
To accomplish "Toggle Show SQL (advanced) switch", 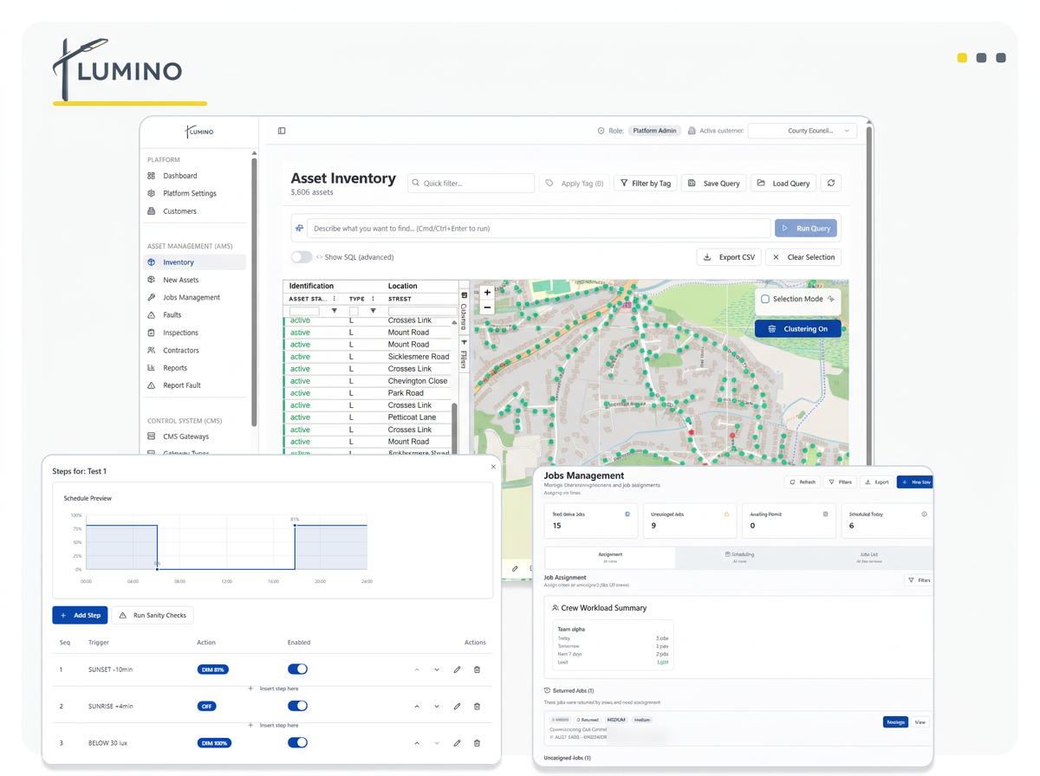I will (x=302, y=257).
